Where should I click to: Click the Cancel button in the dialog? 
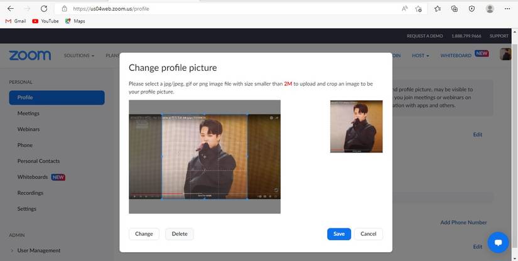(369, 234)
